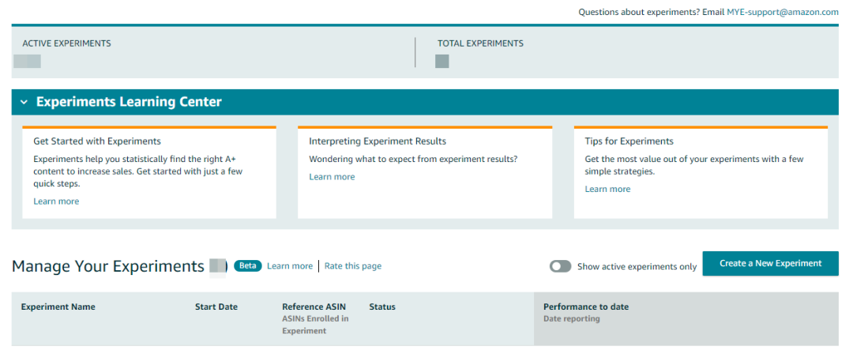Open Learn more under Interpreting Experiment Results

pos(332,177)
